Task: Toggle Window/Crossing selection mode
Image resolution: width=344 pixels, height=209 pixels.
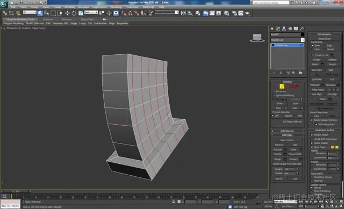Action: click(x=60, y=13)
